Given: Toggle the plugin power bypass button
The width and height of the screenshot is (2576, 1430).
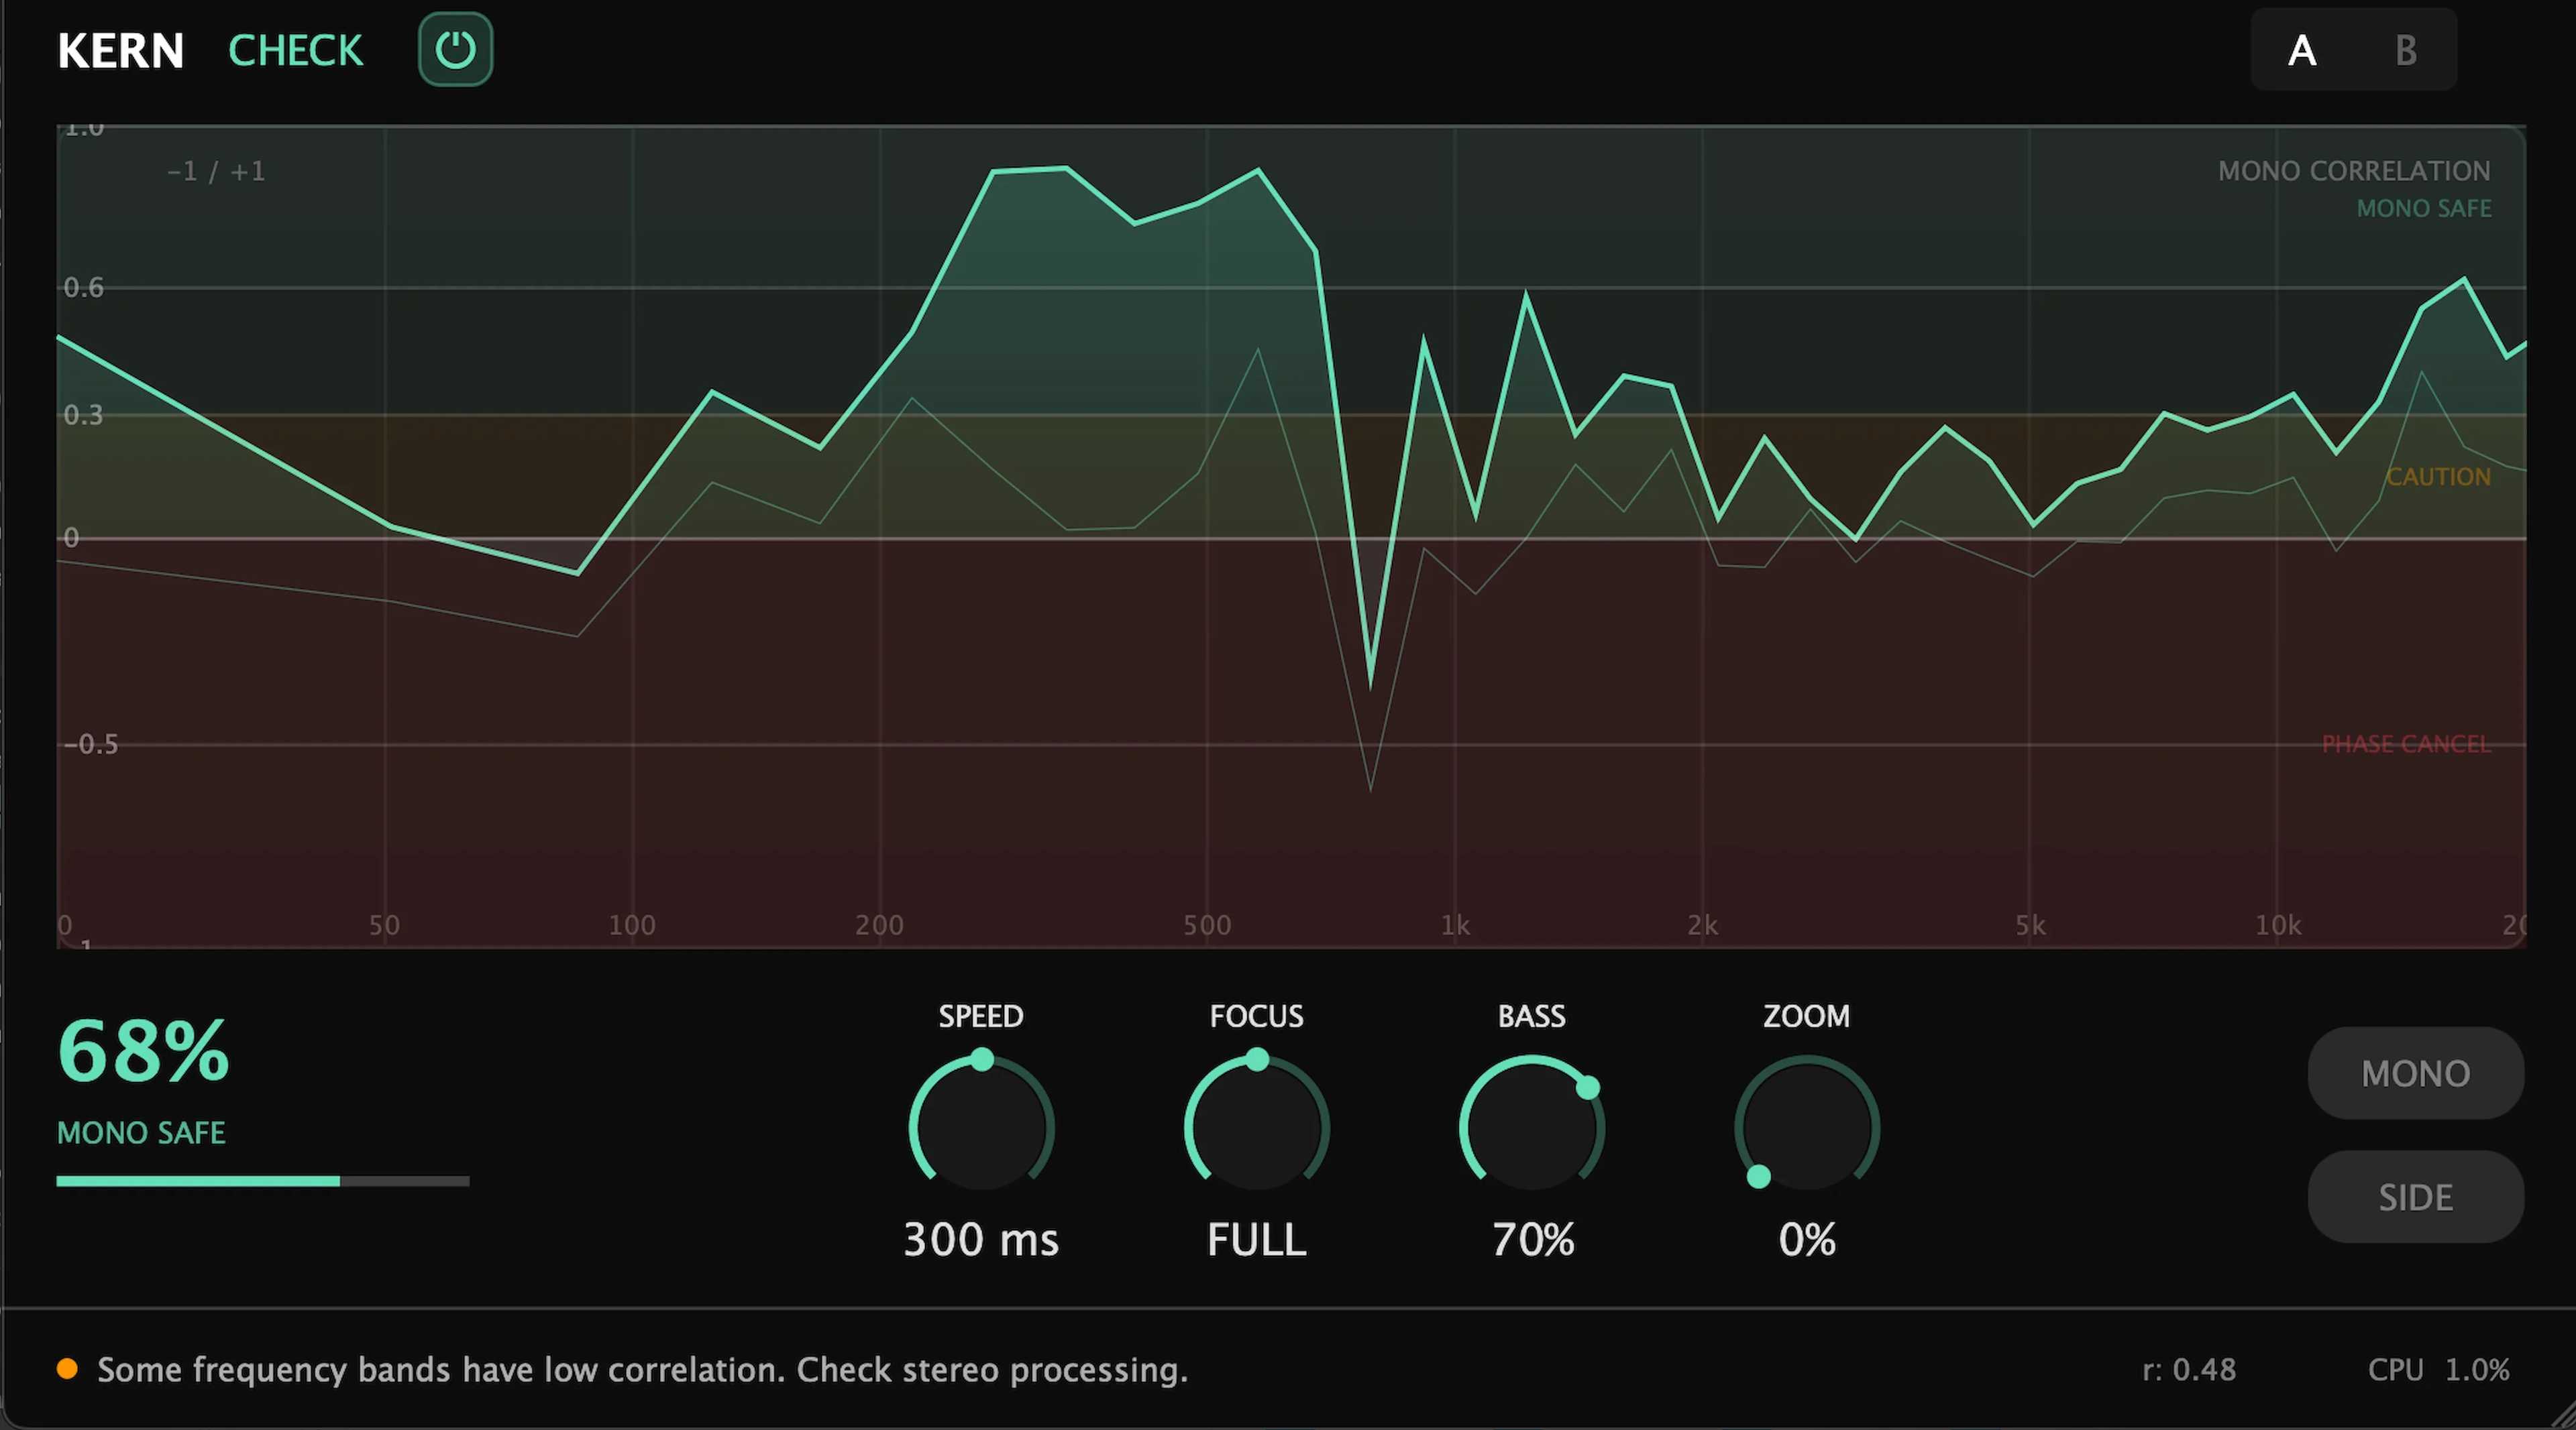Looking at the screenshot, I should (455, 50).
